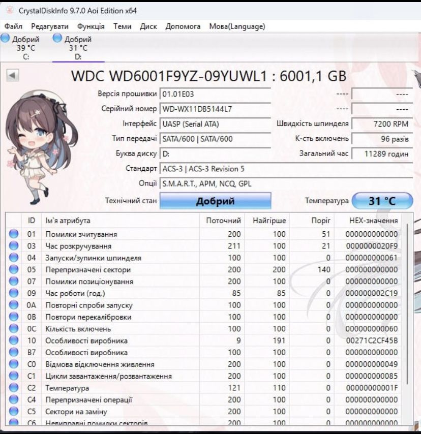Viewport: 421px width, 434px height.
Task: Click the features field S.M.A.R.T., APM, NCQ, GPL
Action: tap(286, 184)
